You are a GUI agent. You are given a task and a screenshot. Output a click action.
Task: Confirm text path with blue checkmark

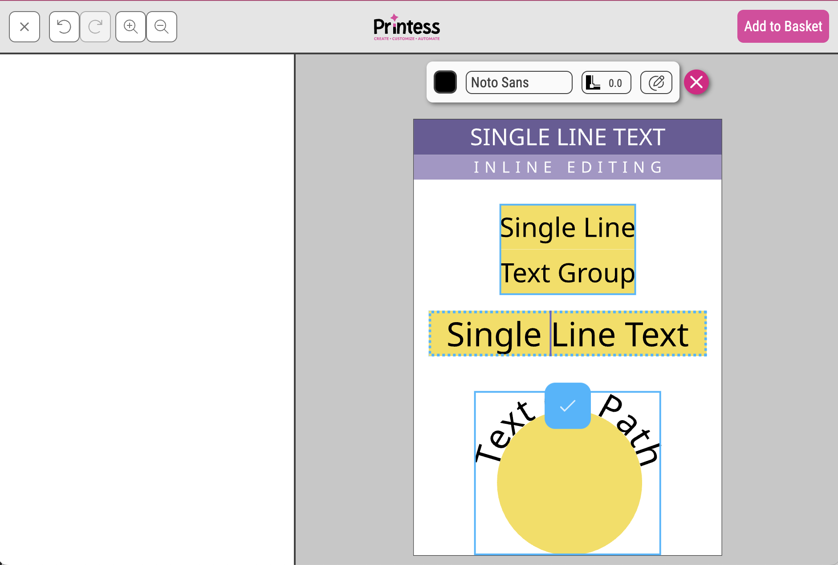[567, 405]
